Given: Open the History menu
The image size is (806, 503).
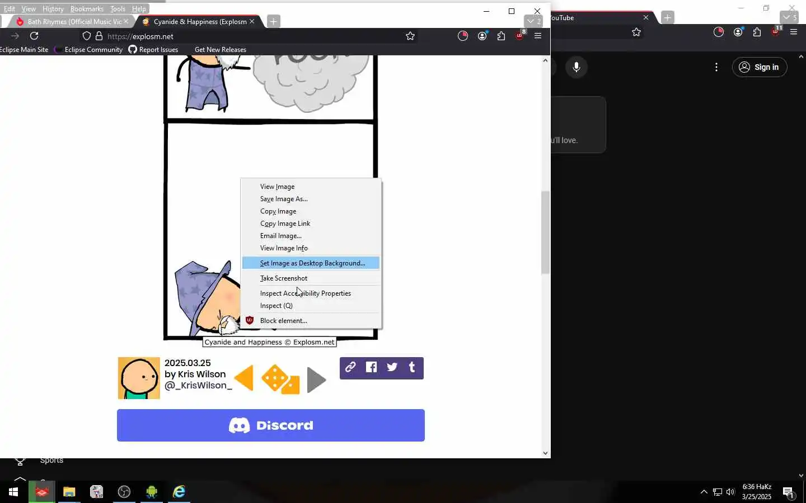Looking at the screenshot, I should [x=53, y=9].
